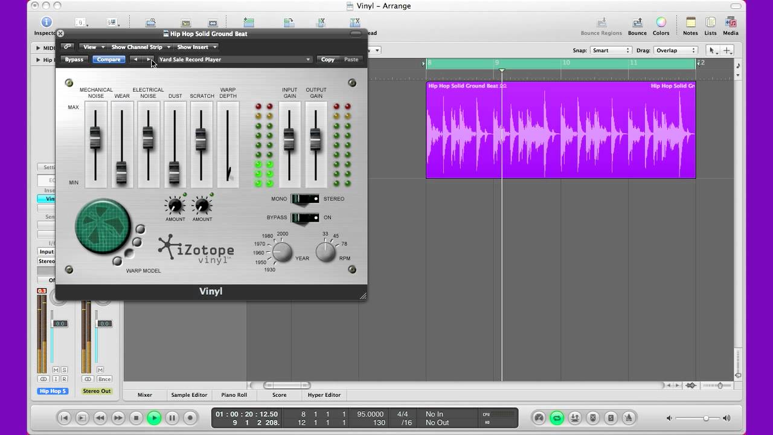This screenshot has height=435, width=773.
Task: Click Play from Selection transport button
Action: pos(82,417)
